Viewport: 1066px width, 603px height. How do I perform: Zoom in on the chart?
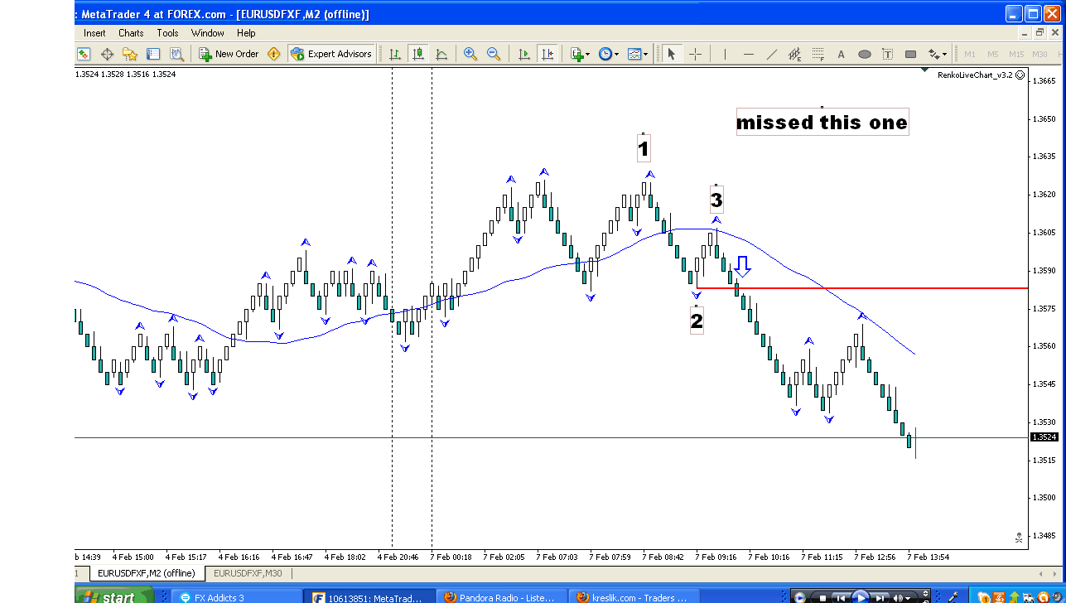pyautogui.click(x=470, y=54)
